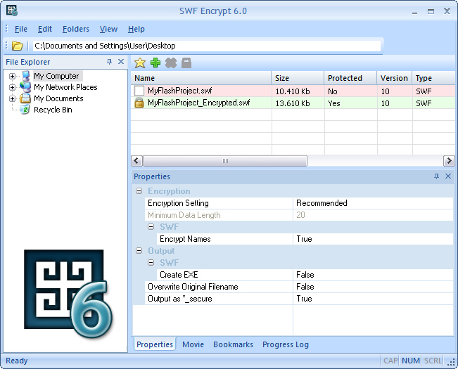
Task: Close the Properties panel
Action: coord(448,176)
